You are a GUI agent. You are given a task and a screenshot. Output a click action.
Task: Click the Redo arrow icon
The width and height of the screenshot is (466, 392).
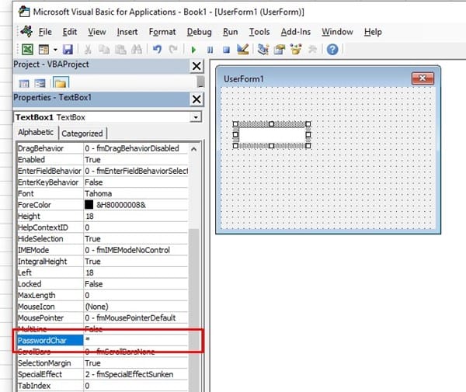173,50
